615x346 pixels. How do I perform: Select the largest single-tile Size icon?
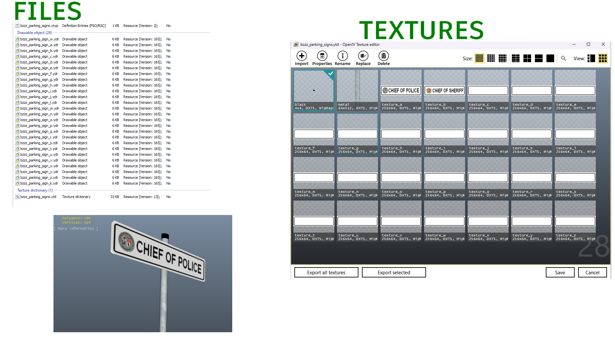click(x=550, y=58)
